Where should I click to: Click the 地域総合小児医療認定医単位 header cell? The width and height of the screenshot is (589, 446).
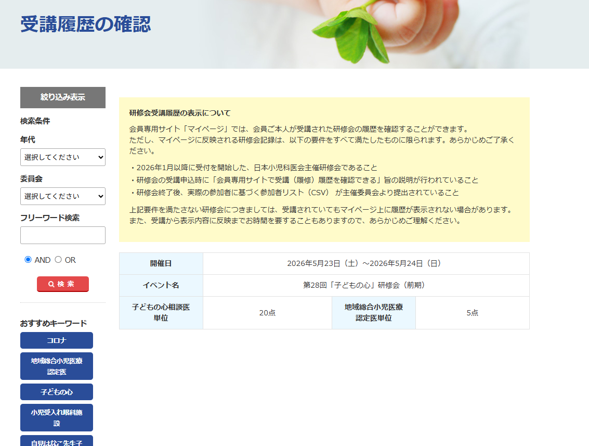(x=374, y=313)
